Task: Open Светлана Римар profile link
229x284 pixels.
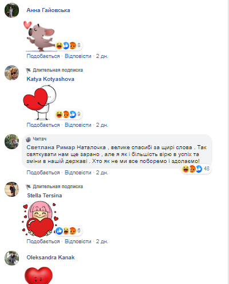Action: point(51,147)
